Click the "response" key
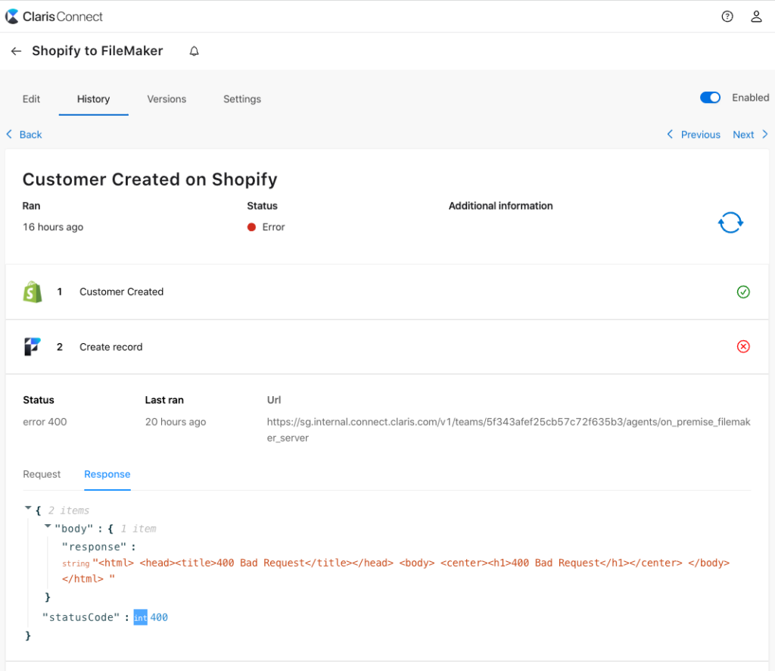Viewport: 775px width, 671px height. click(95, 547)
